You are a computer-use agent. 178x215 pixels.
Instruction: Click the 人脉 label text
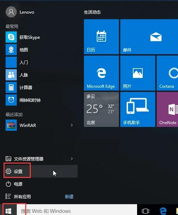(23, 75)
